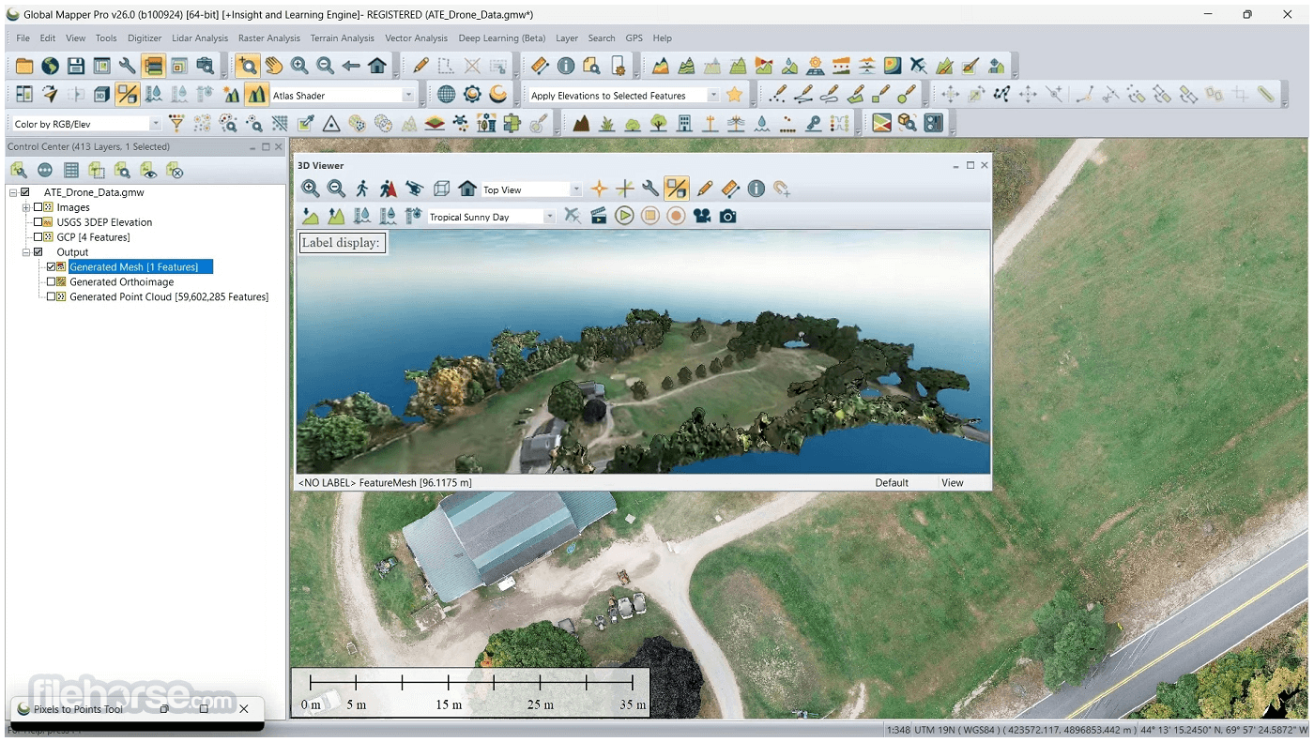Image resolution: width=1314 pixels, height=742 pixels.
Task: Click the play button in the 3D Viewer
Action: tap(624, 216)
